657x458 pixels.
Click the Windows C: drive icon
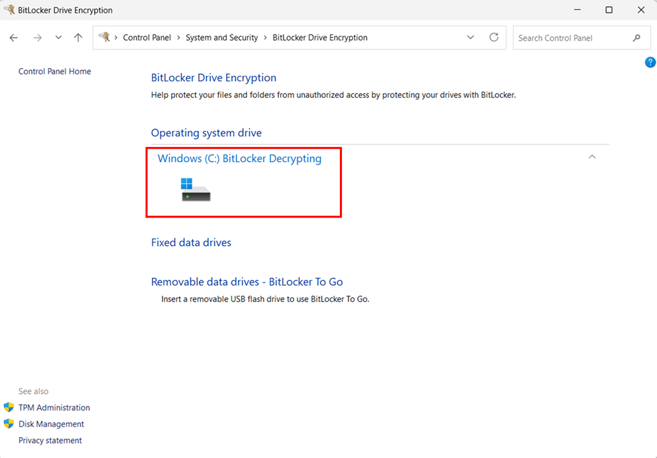195,190
